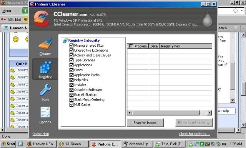Click the Heaven & Earth browser tab icon
Screen dimensions: 246x148
(x=6, y=28)
